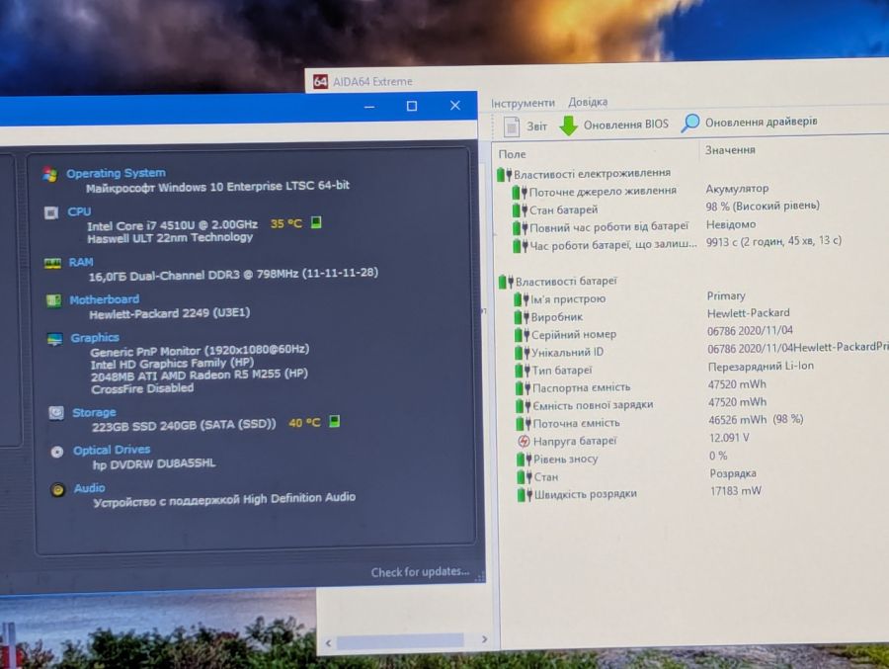Screen dimensions: 889x669
Task: Click the right arrow of AIDA64 horizontal scrollbar
Action: [484, 639]
